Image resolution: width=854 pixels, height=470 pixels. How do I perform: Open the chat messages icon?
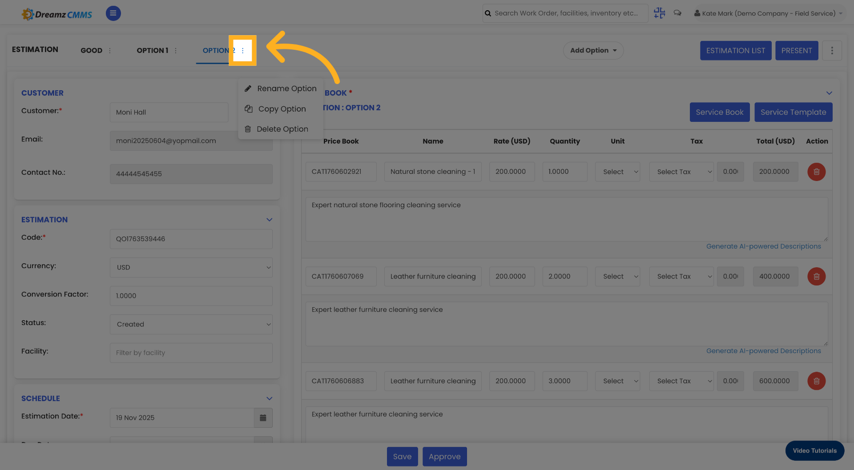pyautogui.click(x=677, y=13)
